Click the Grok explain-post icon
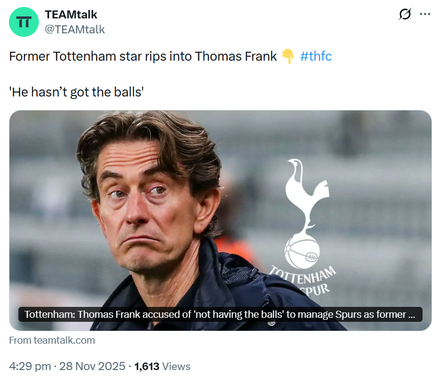 click(x=405, y=14)
